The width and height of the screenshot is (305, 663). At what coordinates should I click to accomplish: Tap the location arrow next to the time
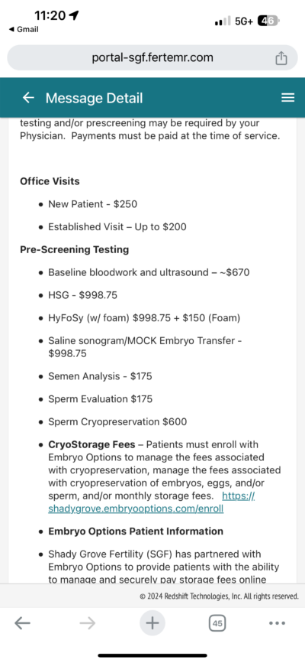(x=74, y=15)
